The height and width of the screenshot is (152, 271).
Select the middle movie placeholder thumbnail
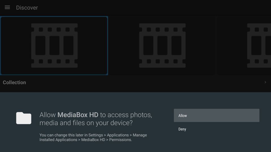[162, 46]
